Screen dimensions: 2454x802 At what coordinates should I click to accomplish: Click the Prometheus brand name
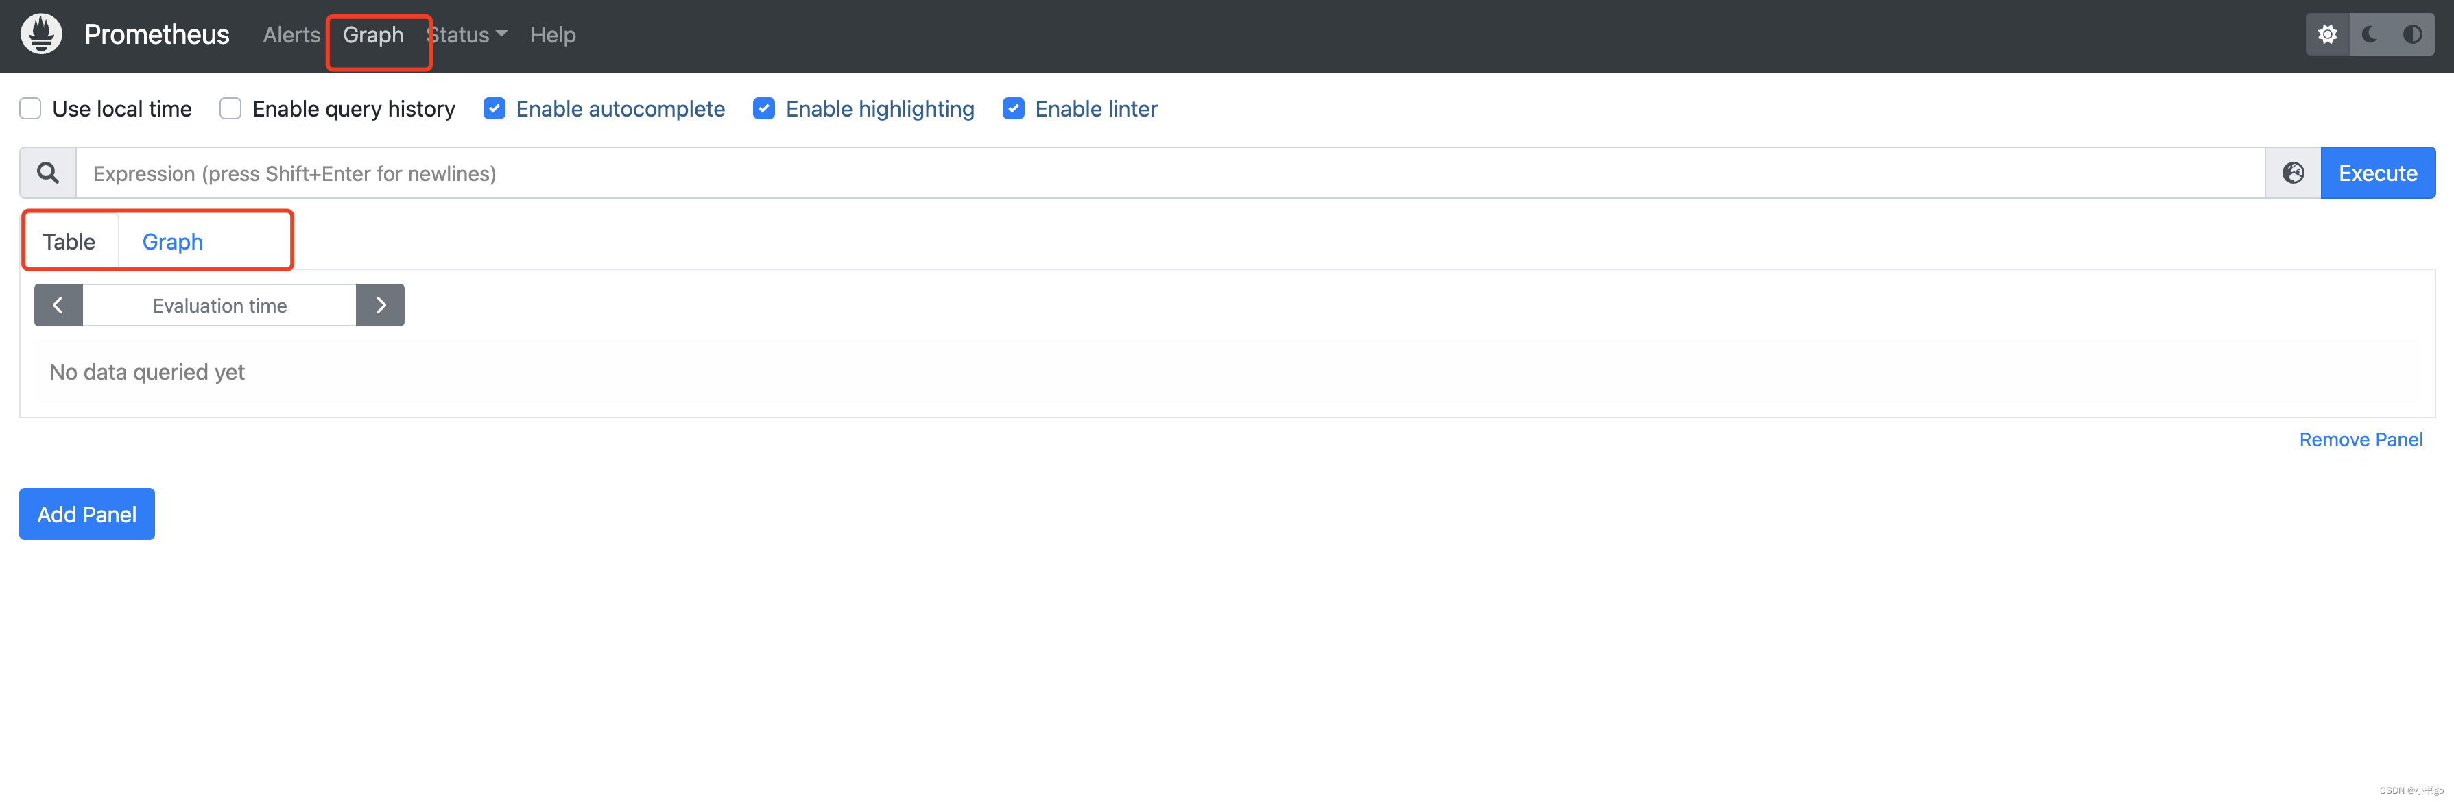pyautogui.click(x=157, y=34)
